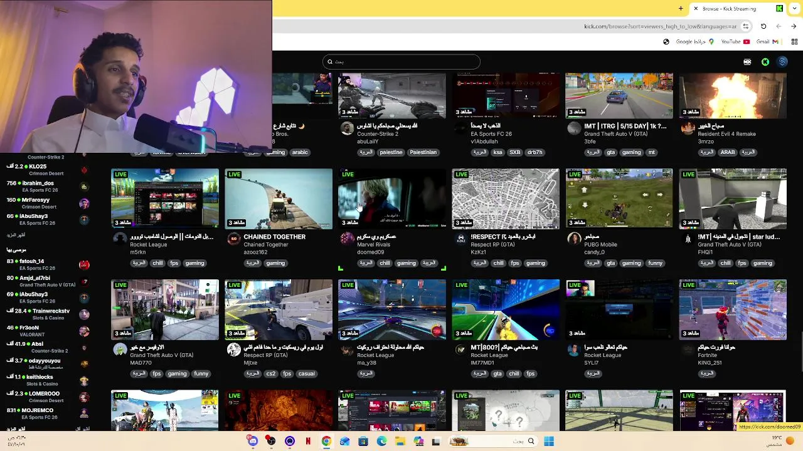Click the Resident Evil 4 Remake category
Image resolution: width=803 pixels, height=451 pixels.
coord(726,134)
